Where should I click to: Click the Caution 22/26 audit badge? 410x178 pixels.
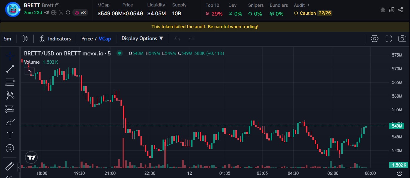313,13
